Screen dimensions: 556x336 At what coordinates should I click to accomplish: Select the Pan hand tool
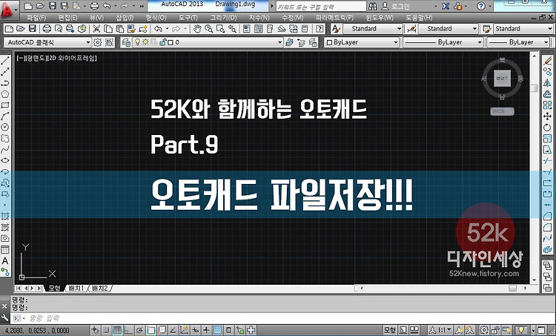coord(197,29)
